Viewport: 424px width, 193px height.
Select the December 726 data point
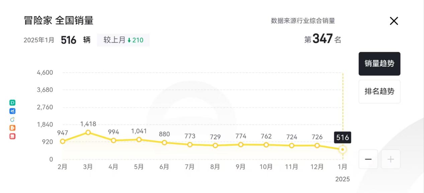pyautogui.click(x=317, y=145)
